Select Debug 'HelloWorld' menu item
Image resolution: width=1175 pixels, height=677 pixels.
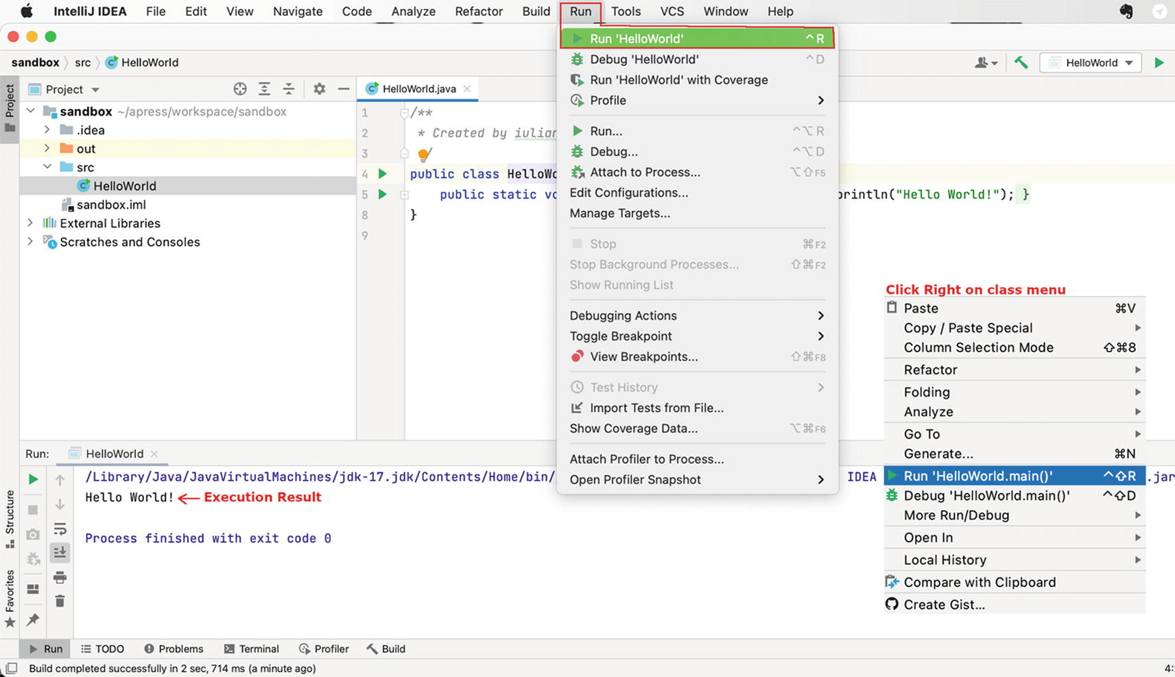pos(697,59)
